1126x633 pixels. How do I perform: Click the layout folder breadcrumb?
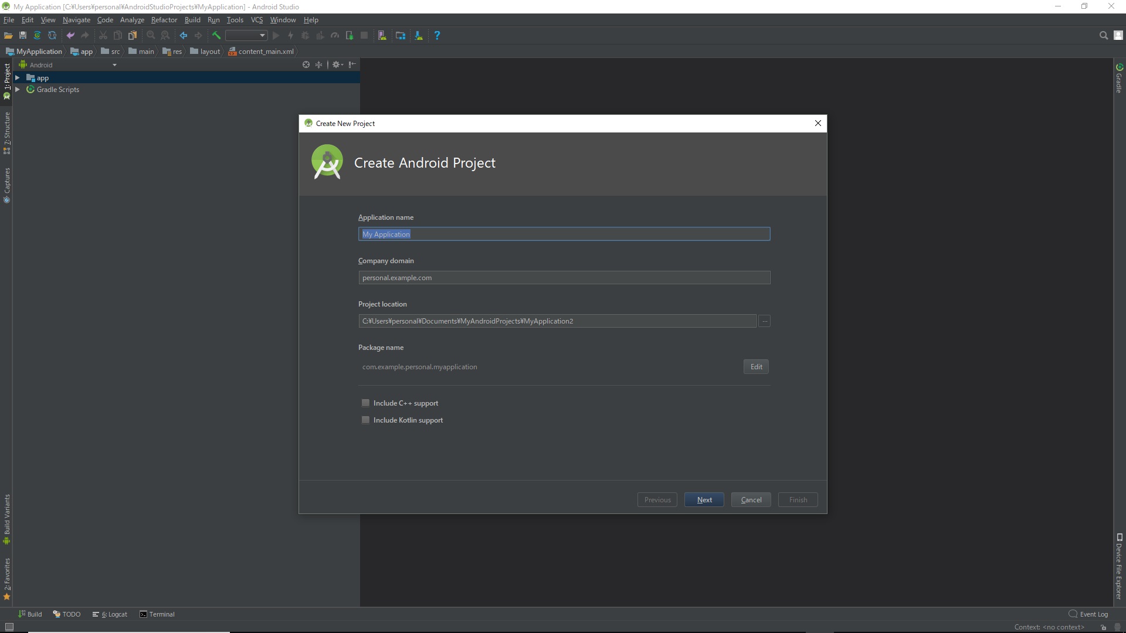click(x=205, y=52)
